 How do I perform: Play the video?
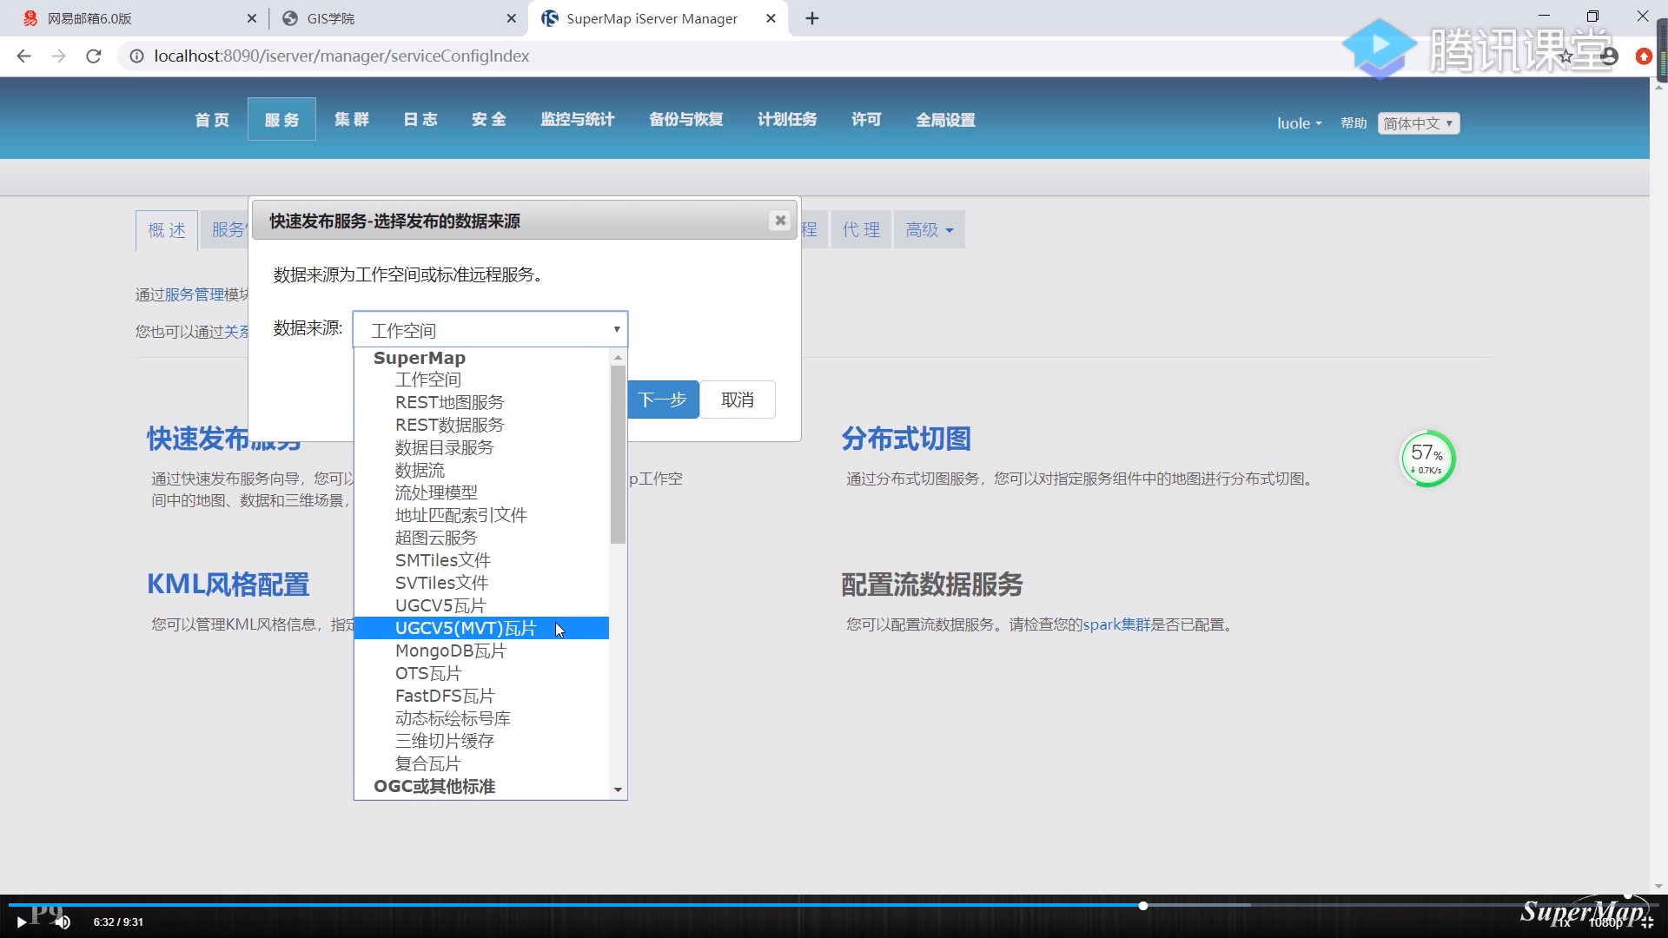click(21, 922)
